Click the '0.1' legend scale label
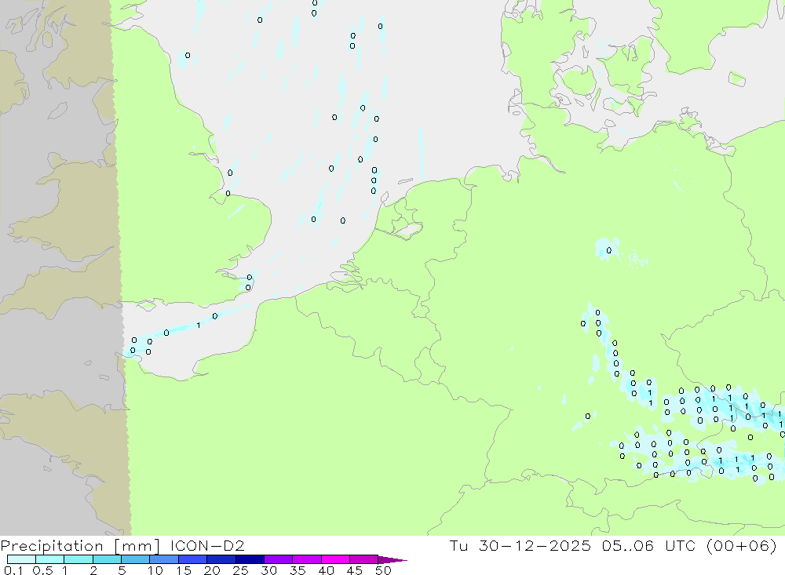The height and width of the screenshot is (575, 785). click(x=13, y=570)
